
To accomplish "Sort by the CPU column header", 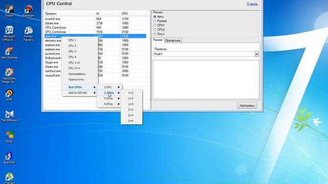I will coord(134,13).
